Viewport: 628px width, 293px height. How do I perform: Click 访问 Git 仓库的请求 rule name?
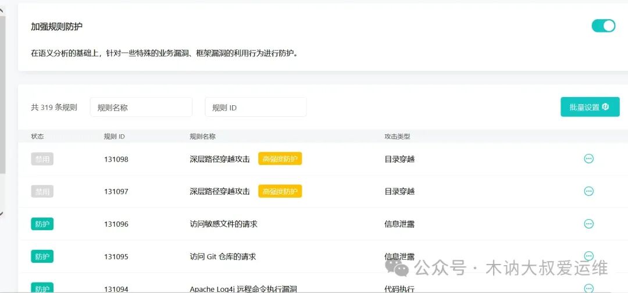point(223,256)
